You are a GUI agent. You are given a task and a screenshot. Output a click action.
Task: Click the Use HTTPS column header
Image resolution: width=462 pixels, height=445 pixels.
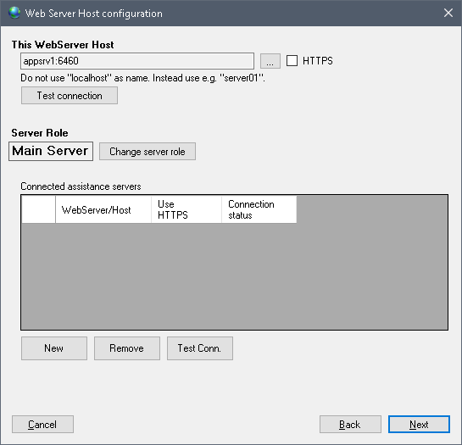(186, 210)
